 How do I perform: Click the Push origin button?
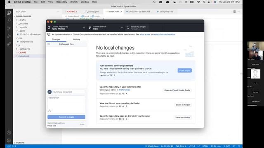pos(184,70)
